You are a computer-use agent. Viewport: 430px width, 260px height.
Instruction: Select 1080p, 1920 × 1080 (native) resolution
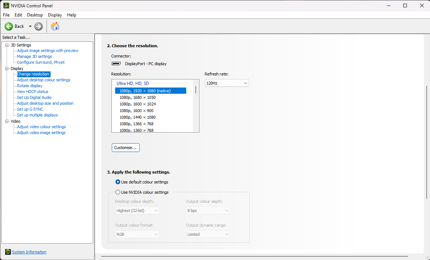pyautogui.click(x=151, y=91)
